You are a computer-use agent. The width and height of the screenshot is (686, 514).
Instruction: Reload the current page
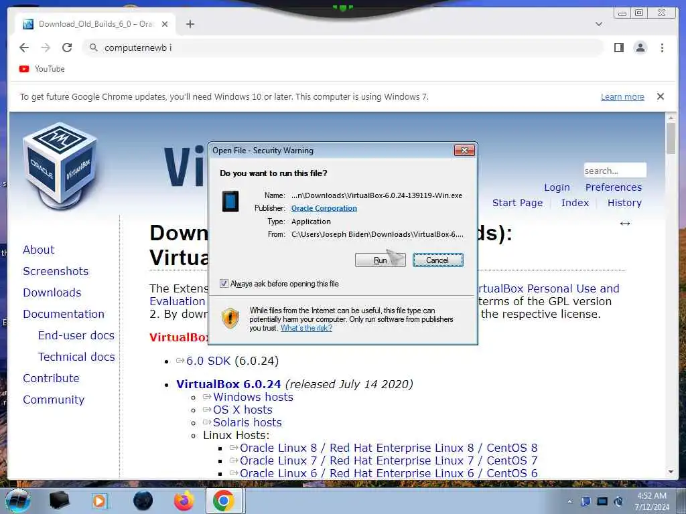[x=67, y=48]
